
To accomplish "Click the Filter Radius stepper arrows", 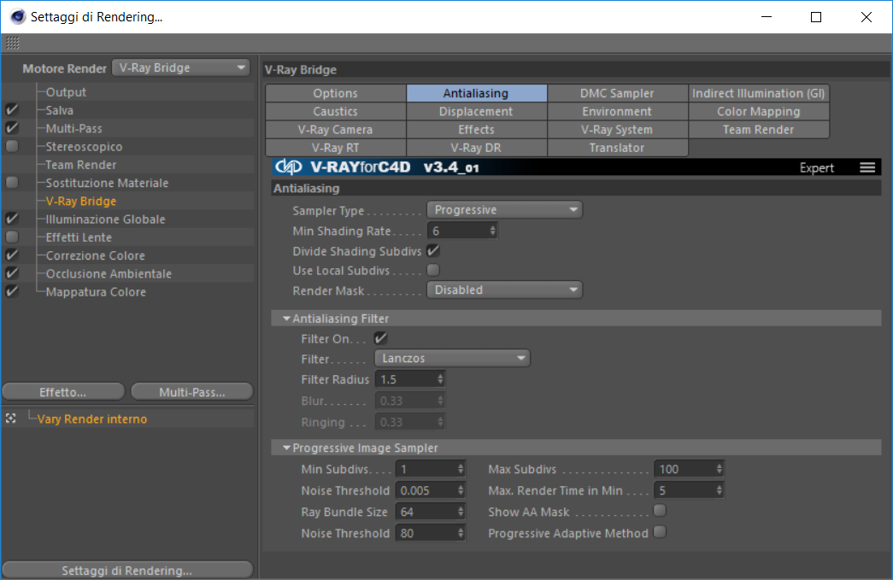I will click(440, 379).
